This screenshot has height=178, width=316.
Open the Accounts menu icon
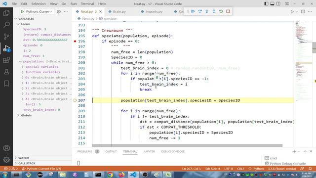click(x=6, y=148)
